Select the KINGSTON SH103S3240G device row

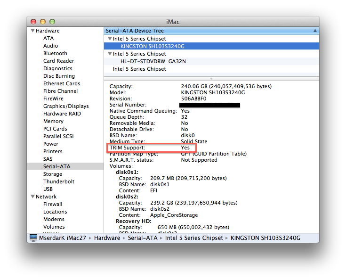click(x=211, y=46)
